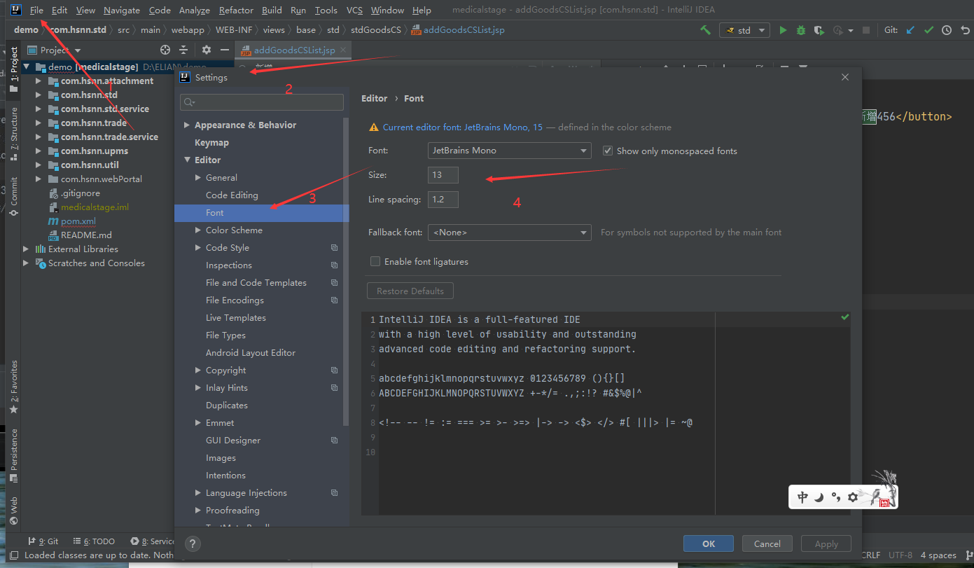Screen dimensions: 974x568
Task: Click the Line spacing input field
Action: pyautogui.click(x=443, y=200)
